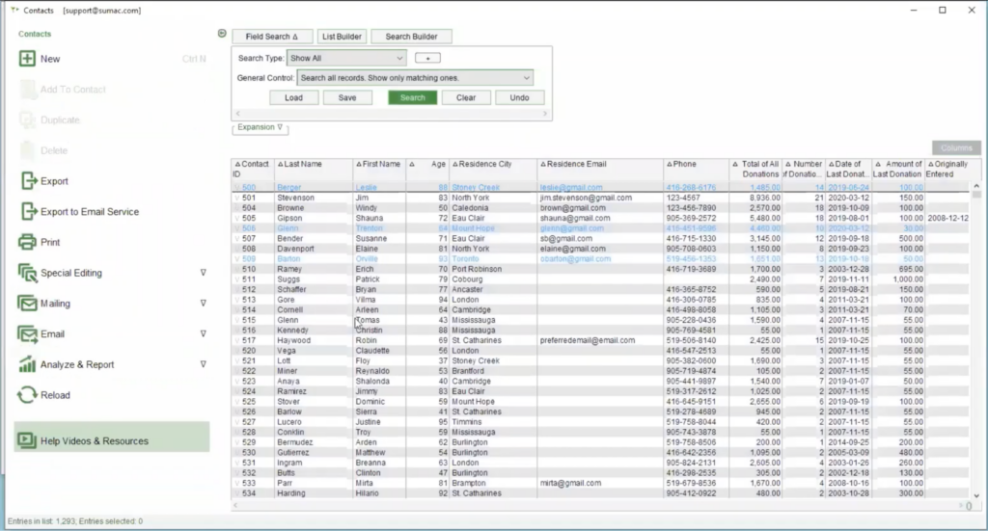The image size is (988, 531).
Task: Open the List Builder tab
Action: point(342,37)
